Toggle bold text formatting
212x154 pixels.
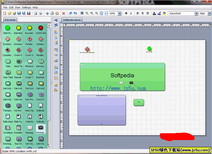coord(126,13)
